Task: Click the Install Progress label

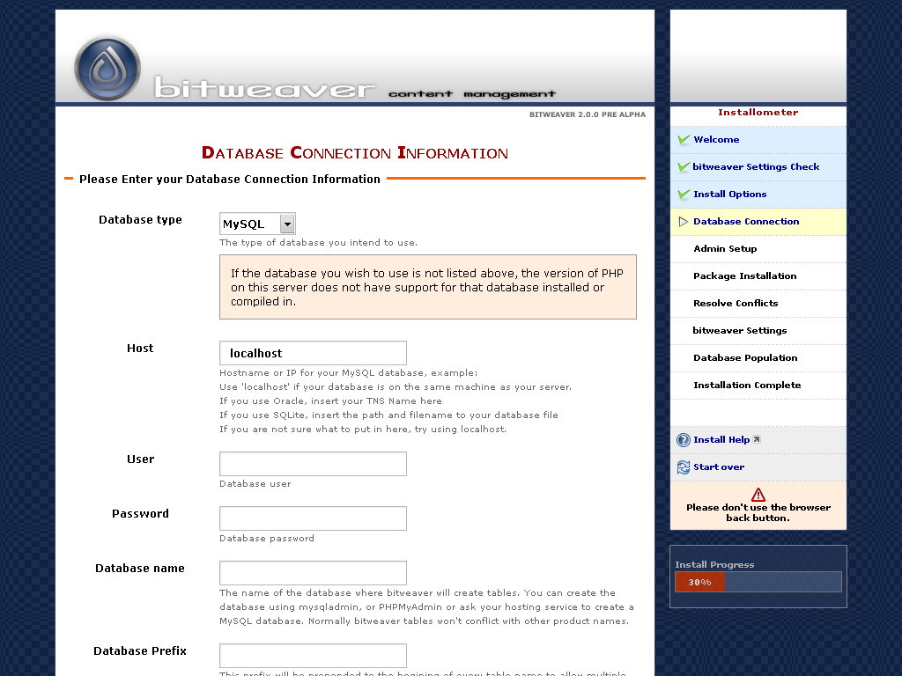Action: pyautogui.click(x=714, y=564)
